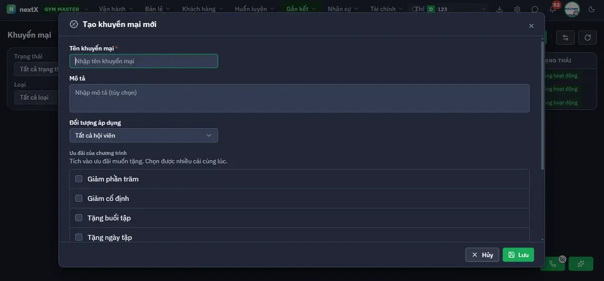Open the Tài chính menu
Screen dimensions: 604x281
click(x=386, y=9)
